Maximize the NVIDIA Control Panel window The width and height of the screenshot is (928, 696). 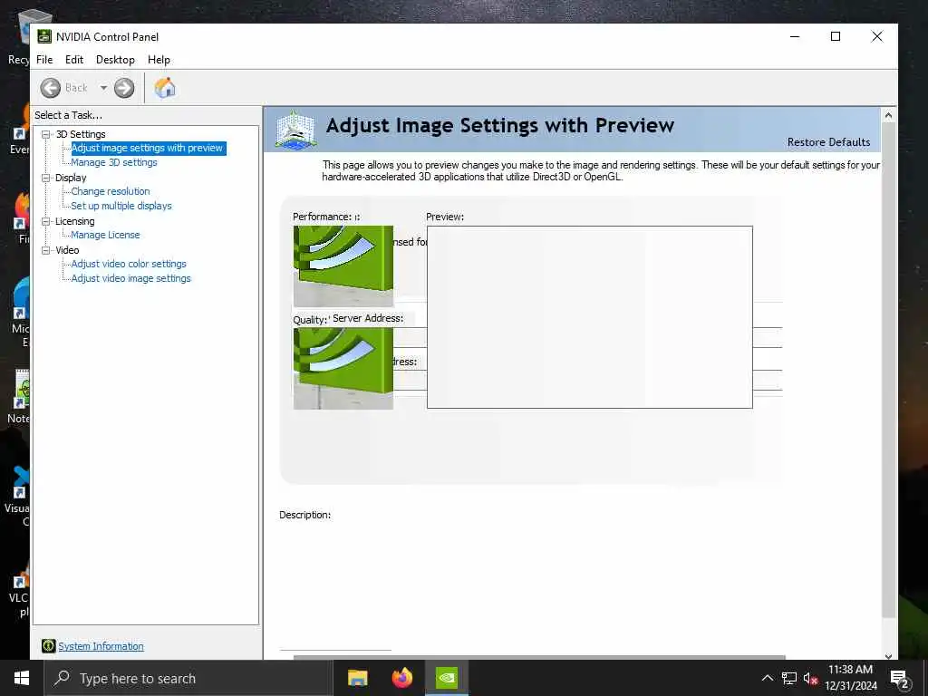tap(836, 36)
